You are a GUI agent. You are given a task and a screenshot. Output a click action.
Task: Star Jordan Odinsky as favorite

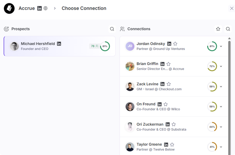click(175, 44)
